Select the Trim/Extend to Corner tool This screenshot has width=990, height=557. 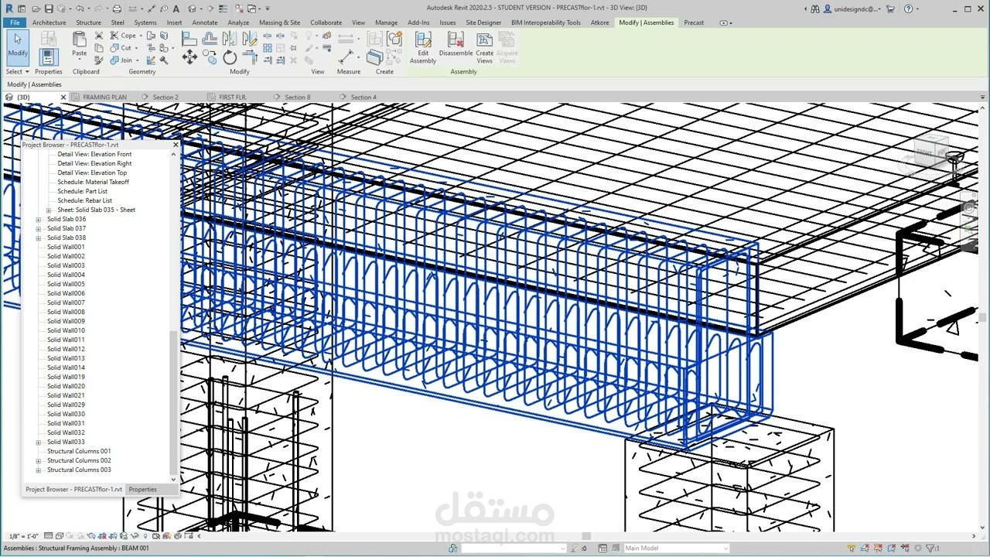pyautogui.click(x=250, y=57)
